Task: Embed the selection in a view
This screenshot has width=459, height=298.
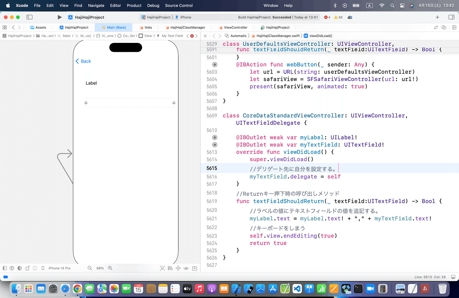Action: [x=195, y=268]
